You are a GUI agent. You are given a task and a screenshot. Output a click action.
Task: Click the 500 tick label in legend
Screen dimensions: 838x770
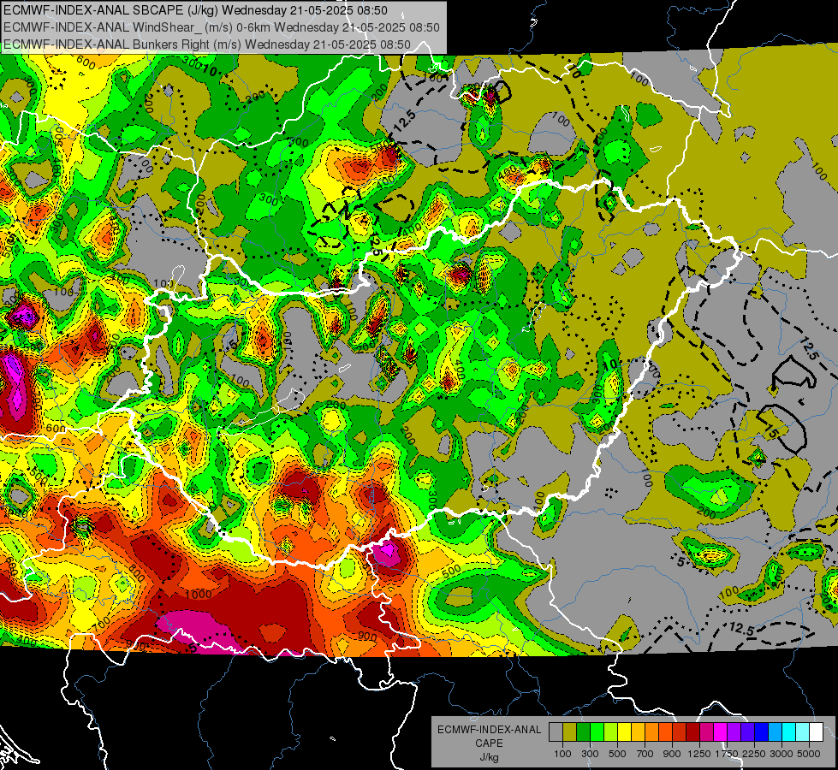[617, 754]
